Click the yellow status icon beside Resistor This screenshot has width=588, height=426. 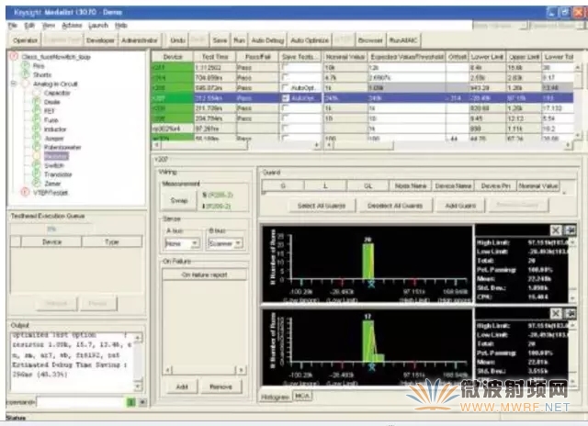(37, 156)
